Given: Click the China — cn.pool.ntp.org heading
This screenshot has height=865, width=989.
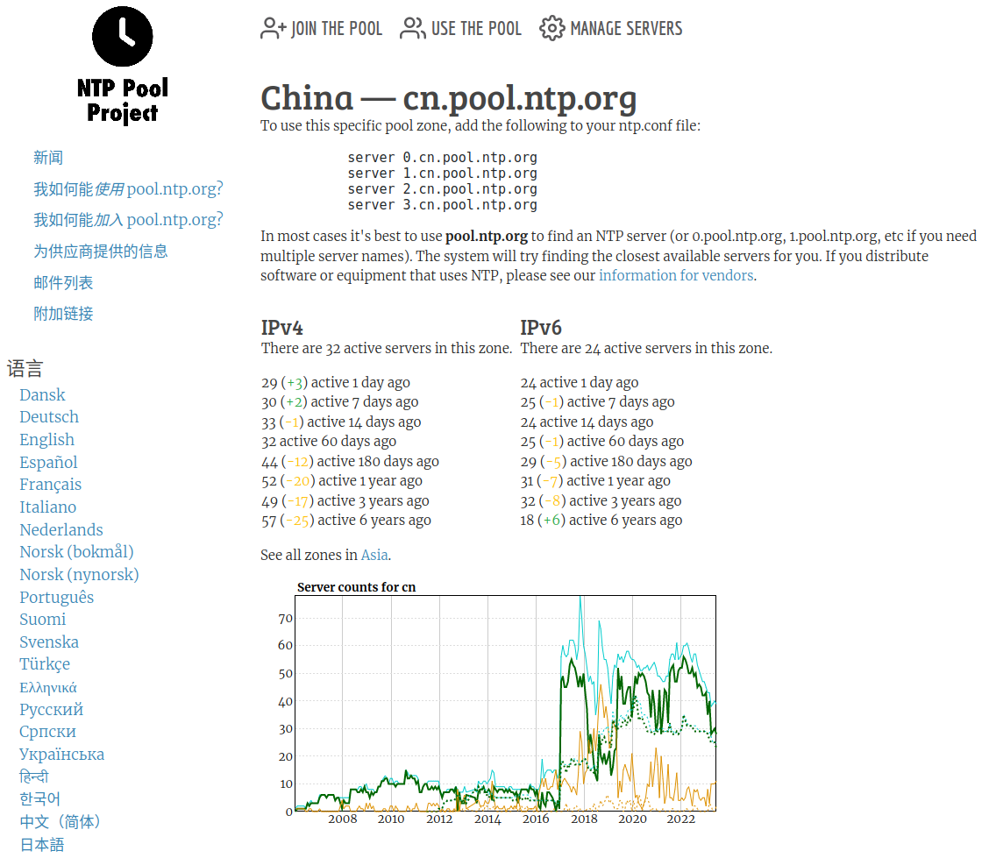Looking at the screenshot, I should tap(448, 98).
